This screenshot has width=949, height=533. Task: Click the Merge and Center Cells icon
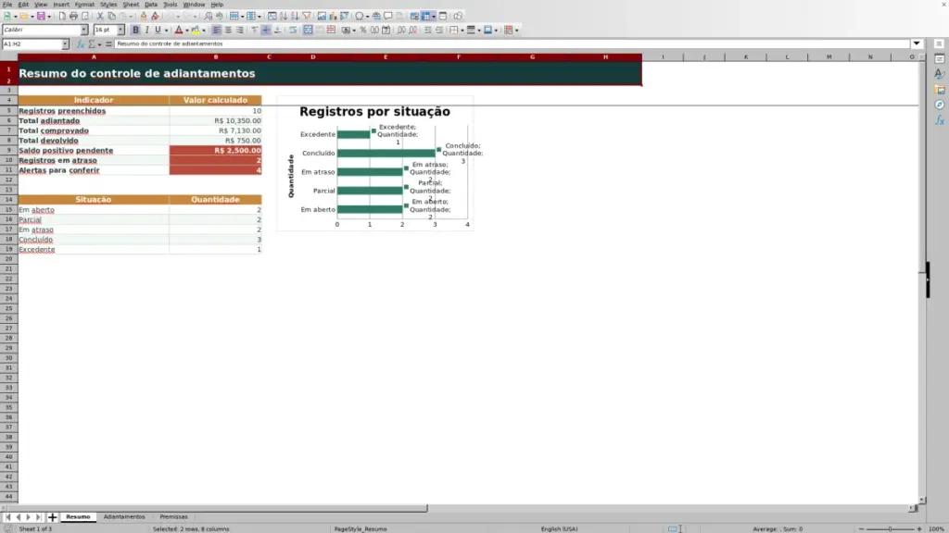pyautogui.click(x=308, y=31)
